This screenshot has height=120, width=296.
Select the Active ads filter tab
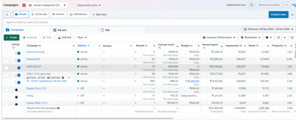[x=39, y=14]
